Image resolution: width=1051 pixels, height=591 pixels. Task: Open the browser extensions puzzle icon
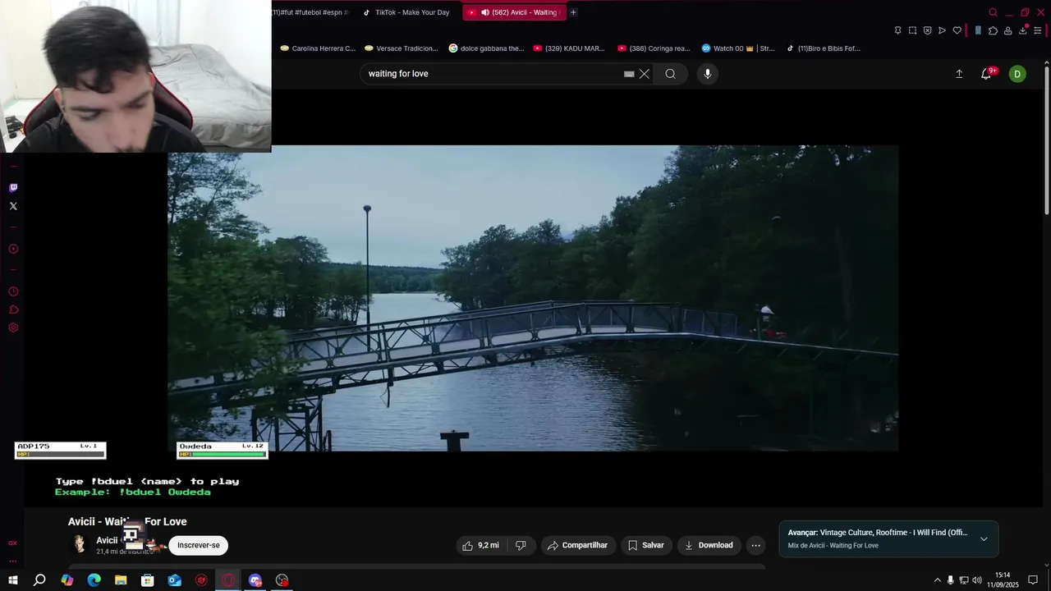(x=993, y=30)
